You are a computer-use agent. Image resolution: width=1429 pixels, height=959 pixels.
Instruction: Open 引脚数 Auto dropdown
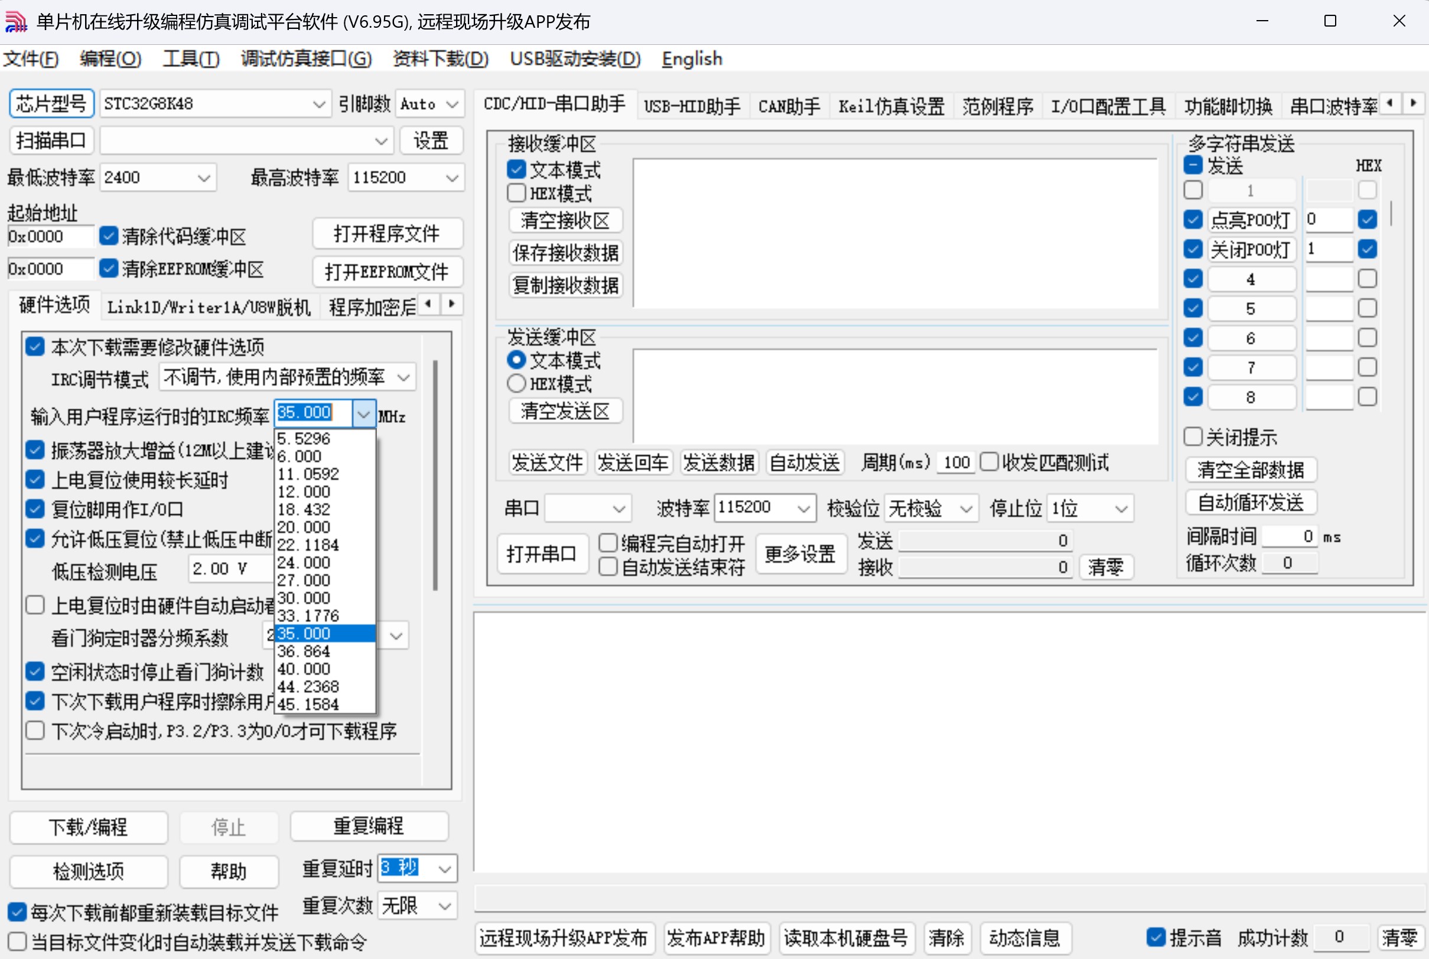pyautogui.click(x=452, y=104)
